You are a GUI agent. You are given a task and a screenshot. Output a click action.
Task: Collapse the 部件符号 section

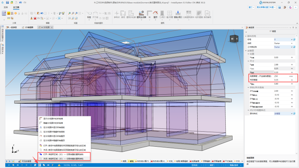pyautogui.click(x=246, y=36)
